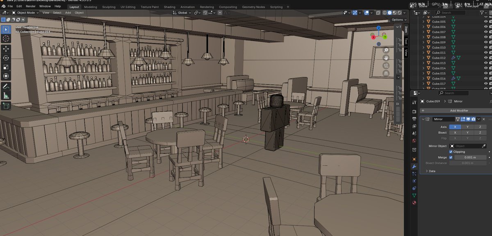Screen dimensions: 492x236
Task: Open the Render properties tab
Action: click(414, 111)
